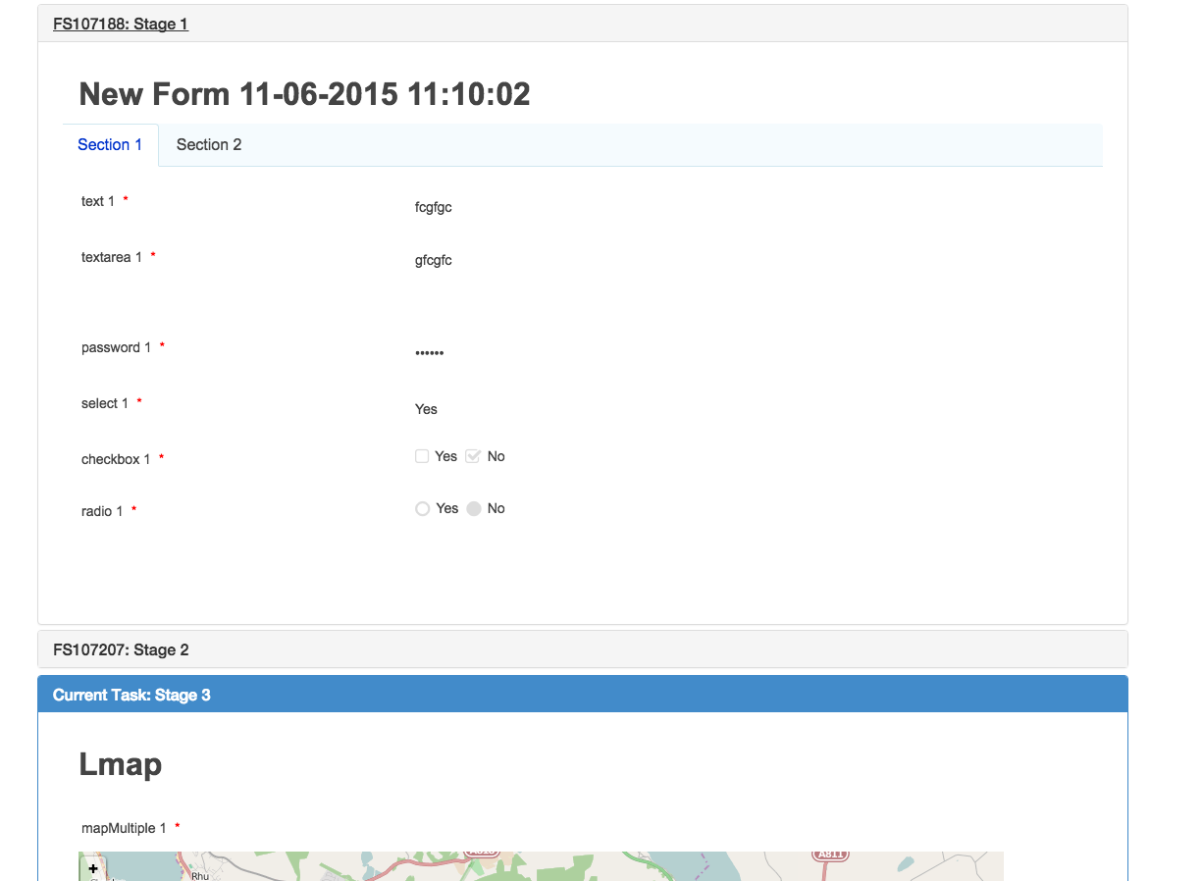
Task: Check the Yes checkbox for checkbox 1
Action: [422, 456]
